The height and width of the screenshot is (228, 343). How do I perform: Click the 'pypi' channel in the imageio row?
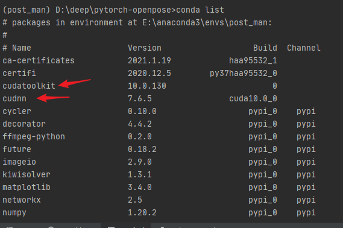306,162
